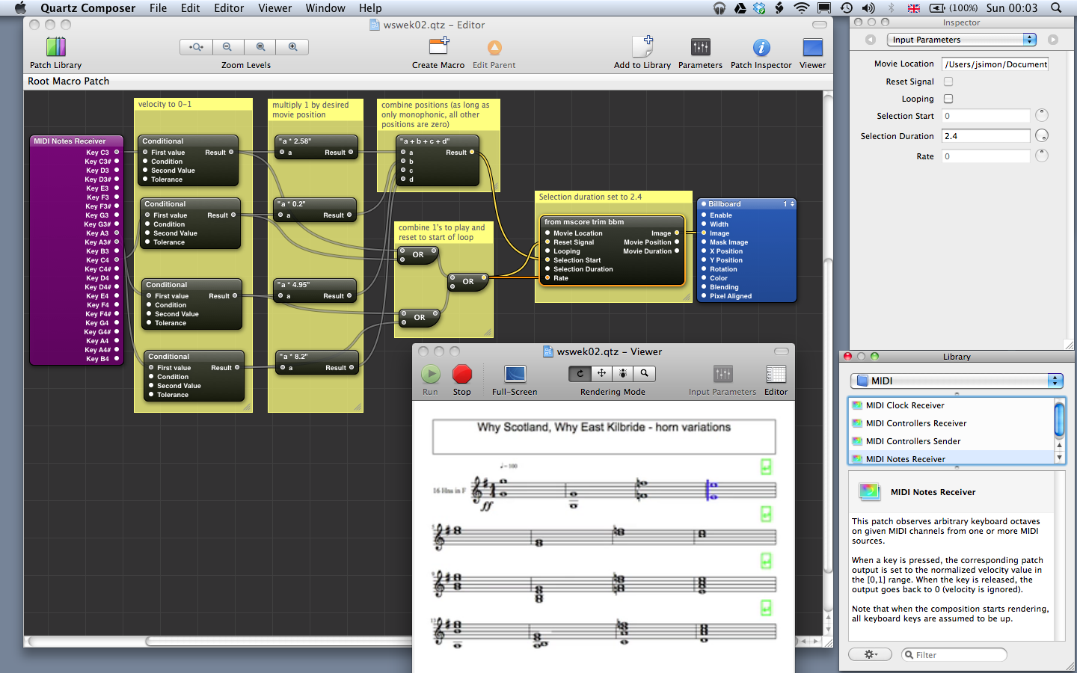Image resolution: width=1077 pixels, height=673 pixels.
Task: Click third green checkbox in score
Action: click(766, 561)
